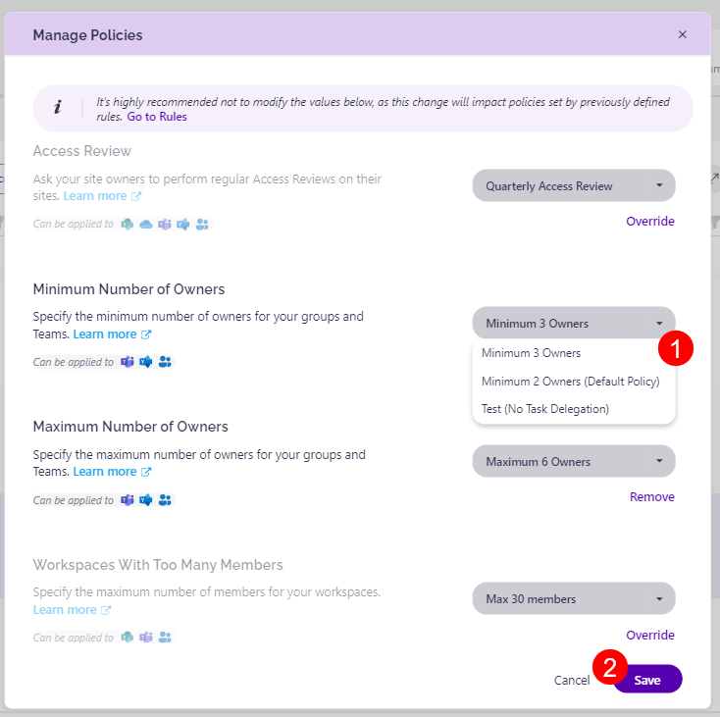Click Yammer icon in Minimum Owners row
Viewport: 720px width, 717px height.
point(146,362)
